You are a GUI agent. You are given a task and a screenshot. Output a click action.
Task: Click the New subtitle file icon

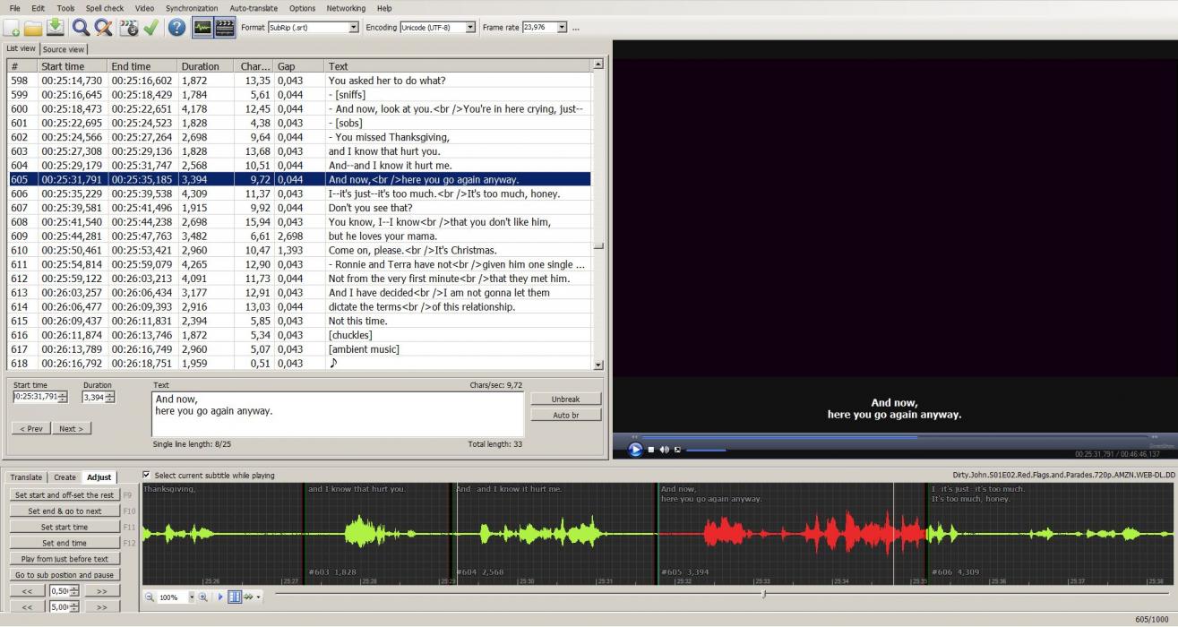point(13,28)
